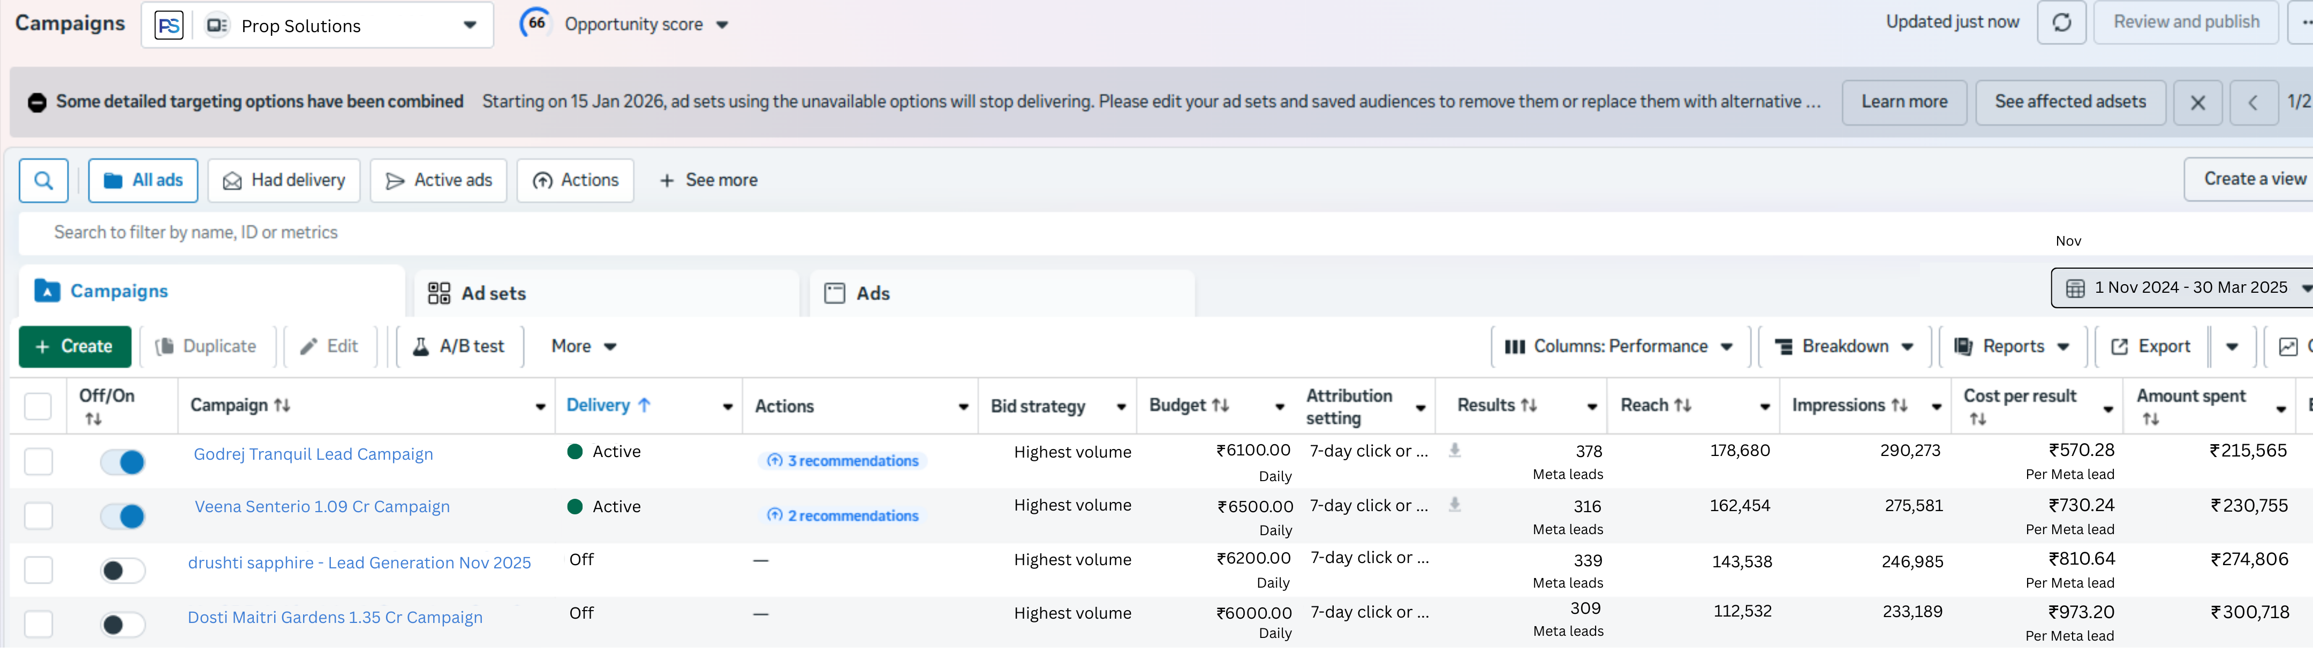Click the search magnifier icon button
The image size is (2313, 654).
tap(43, 180)
